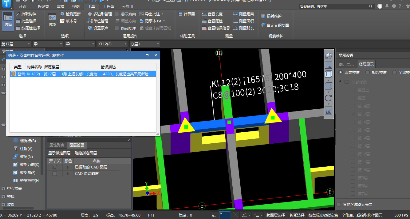Switch to 图元显示 tab

pyautogui.click(x=346, y=64)
